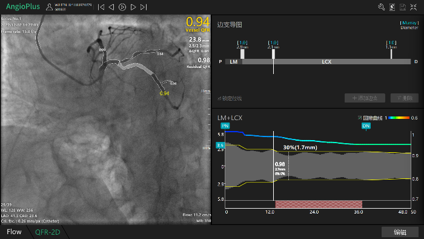Select the PN proximal marker

tap(225, 126)
